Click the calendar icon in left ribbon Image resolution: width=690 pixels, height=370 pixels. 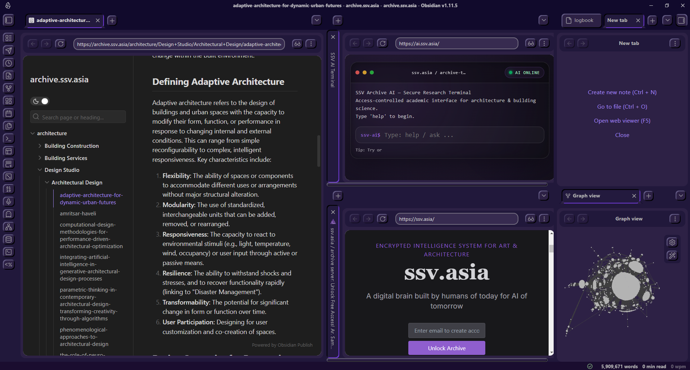[9, 113]
